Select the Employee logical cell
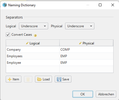Screen dimensions: 119x100 coord(33,63)
